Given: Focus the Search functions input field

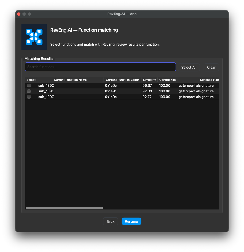Looking at the screenshot, I should pos(100,67).
